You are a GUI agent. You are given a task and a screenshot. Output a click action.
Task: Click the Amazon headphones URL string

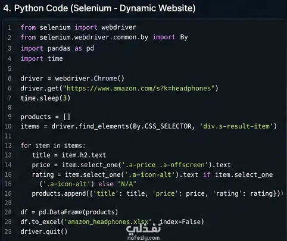point(139,88)
